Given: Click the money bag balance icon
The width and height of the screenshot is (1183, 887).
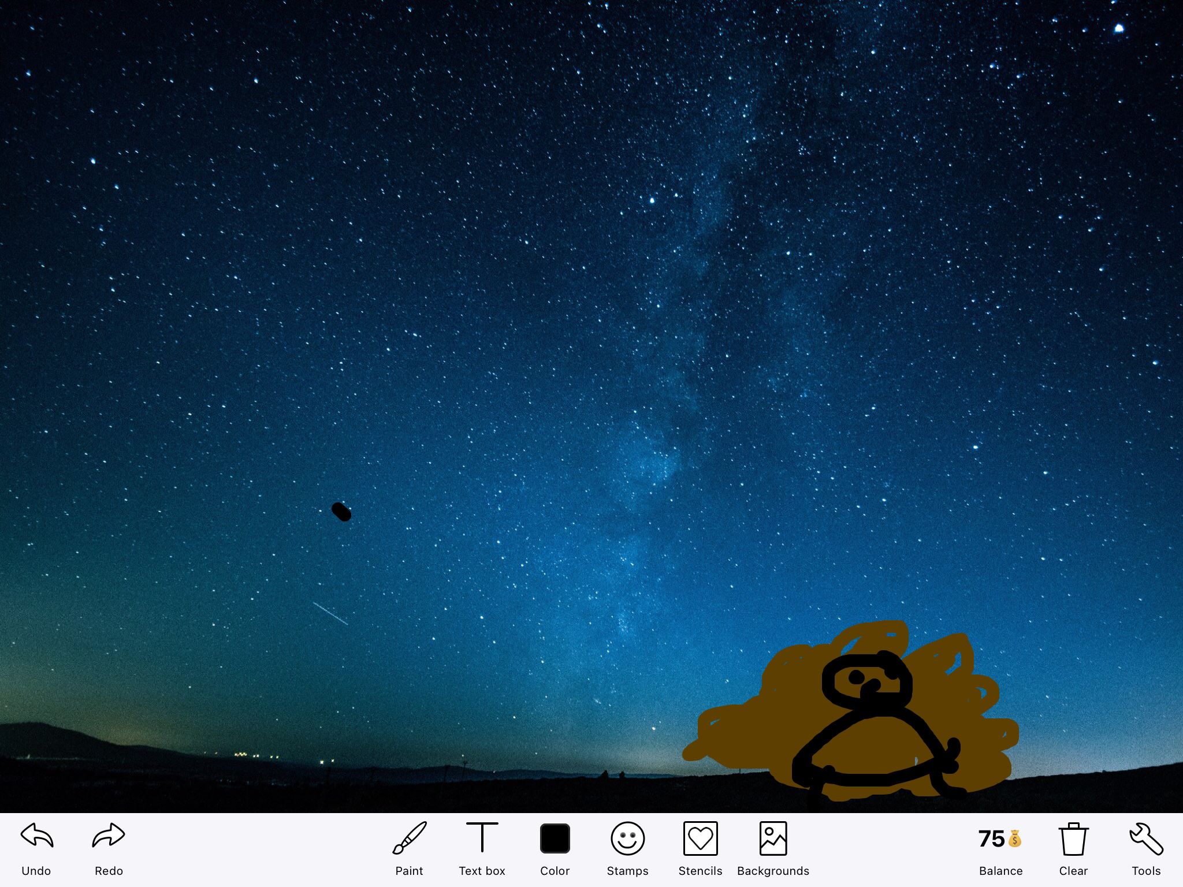Looking at the screenshot, I should [x=1015, y=838].
